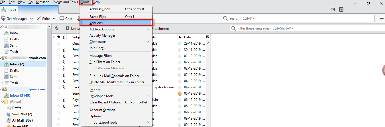
Task: Open the Thunderbird hamburger app menu
Action: [x=382, y=18]
